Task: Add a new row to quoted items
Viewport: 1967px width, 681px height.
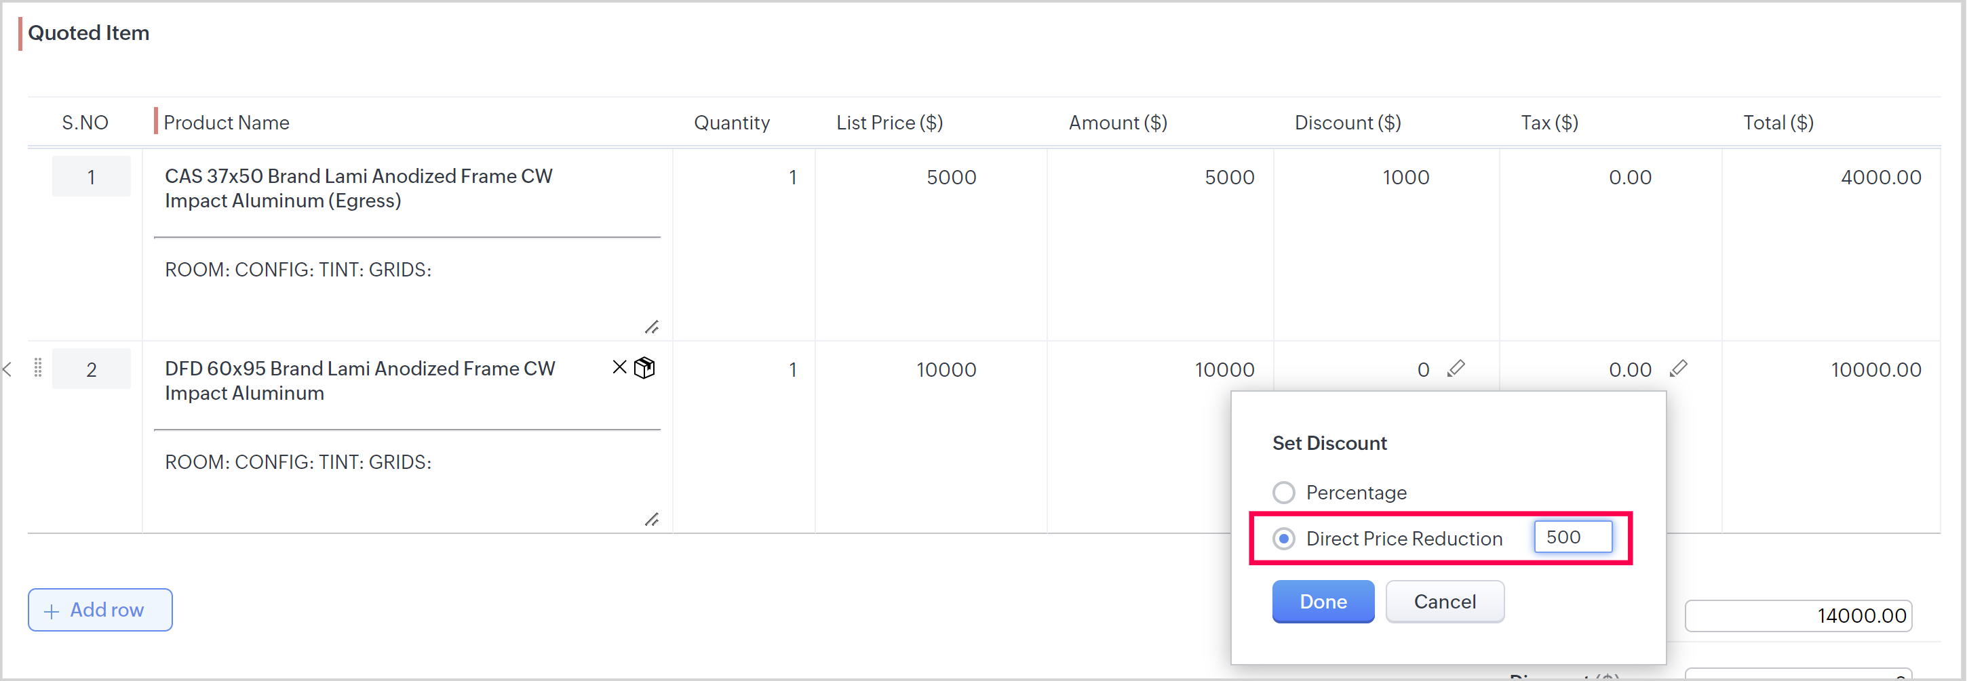Action: (x=100, y=610)
